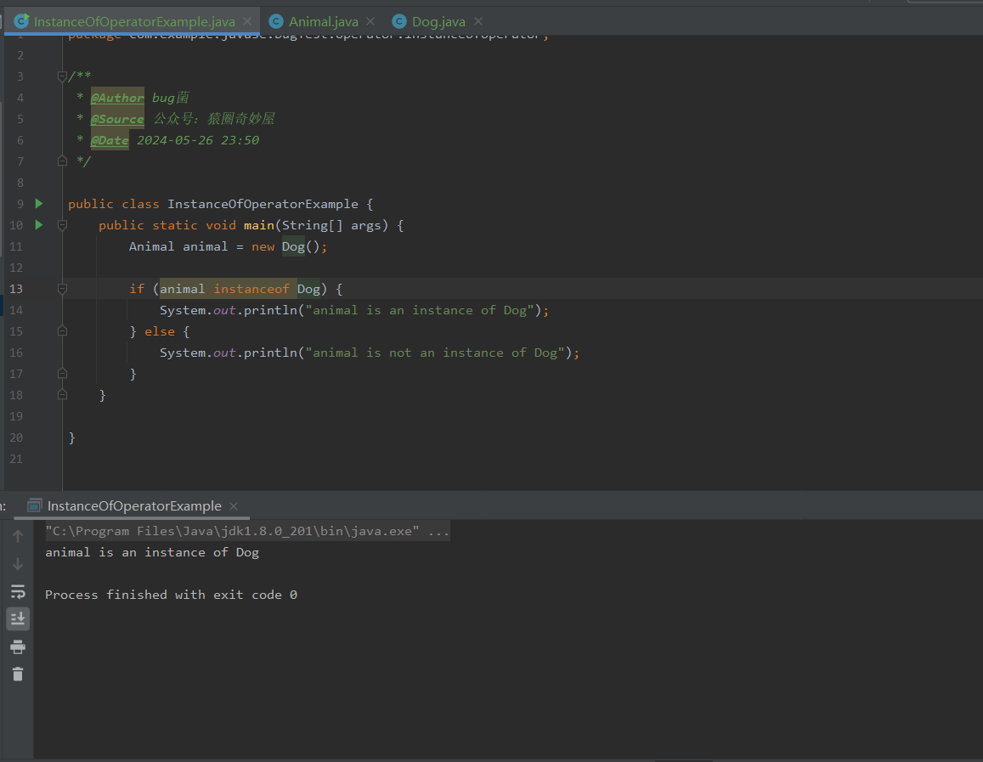Close the Dog.java tab
983x762 pixels.
[478, 21]
